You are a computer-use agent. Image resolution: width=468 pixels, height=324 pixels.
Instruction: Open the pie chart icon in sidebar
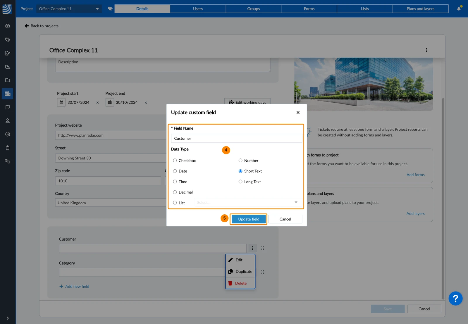click(x=8, y=134)
